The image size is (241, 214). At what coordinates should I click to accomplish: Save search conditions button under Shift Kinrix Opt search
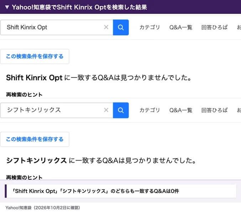point(35,56)
